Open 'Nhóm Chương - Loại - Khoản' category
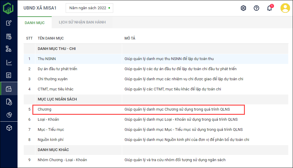 coord(62,160)
